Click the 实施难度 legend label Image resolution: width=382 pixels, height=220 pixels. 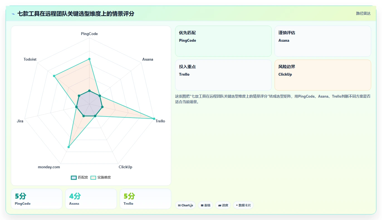pos(104,177)
